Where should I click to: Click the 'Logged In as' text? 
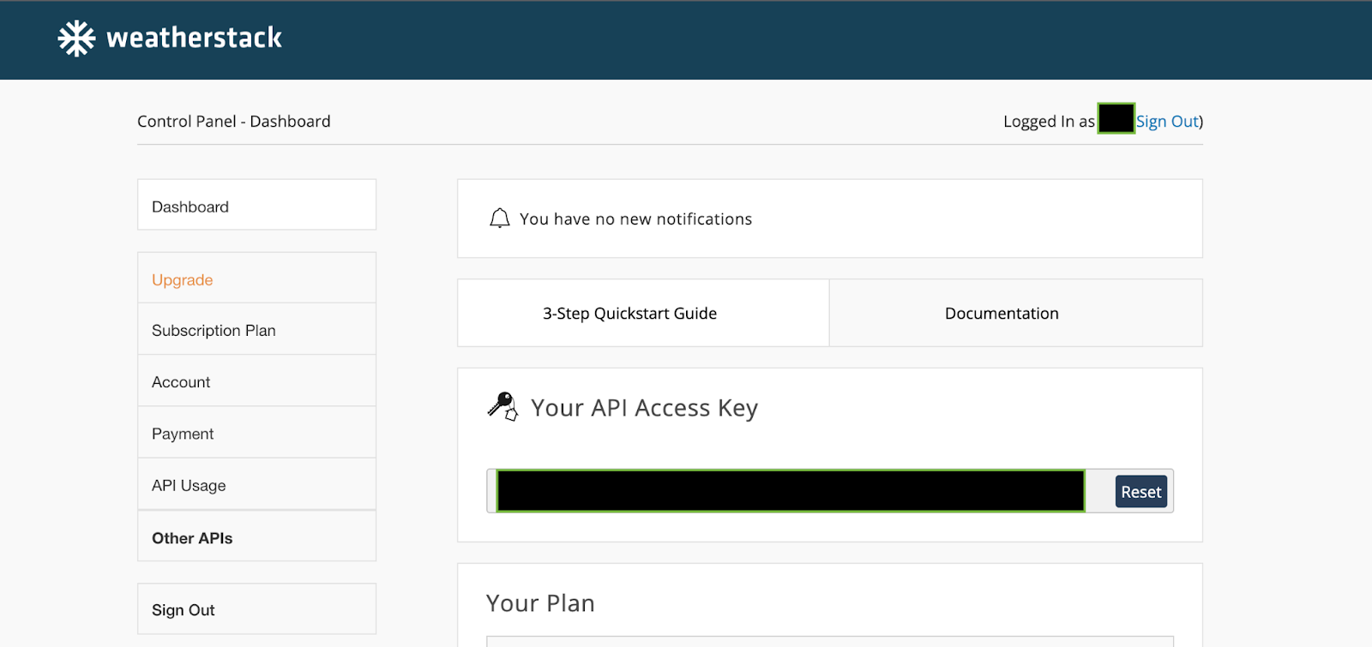[1049, 122]
